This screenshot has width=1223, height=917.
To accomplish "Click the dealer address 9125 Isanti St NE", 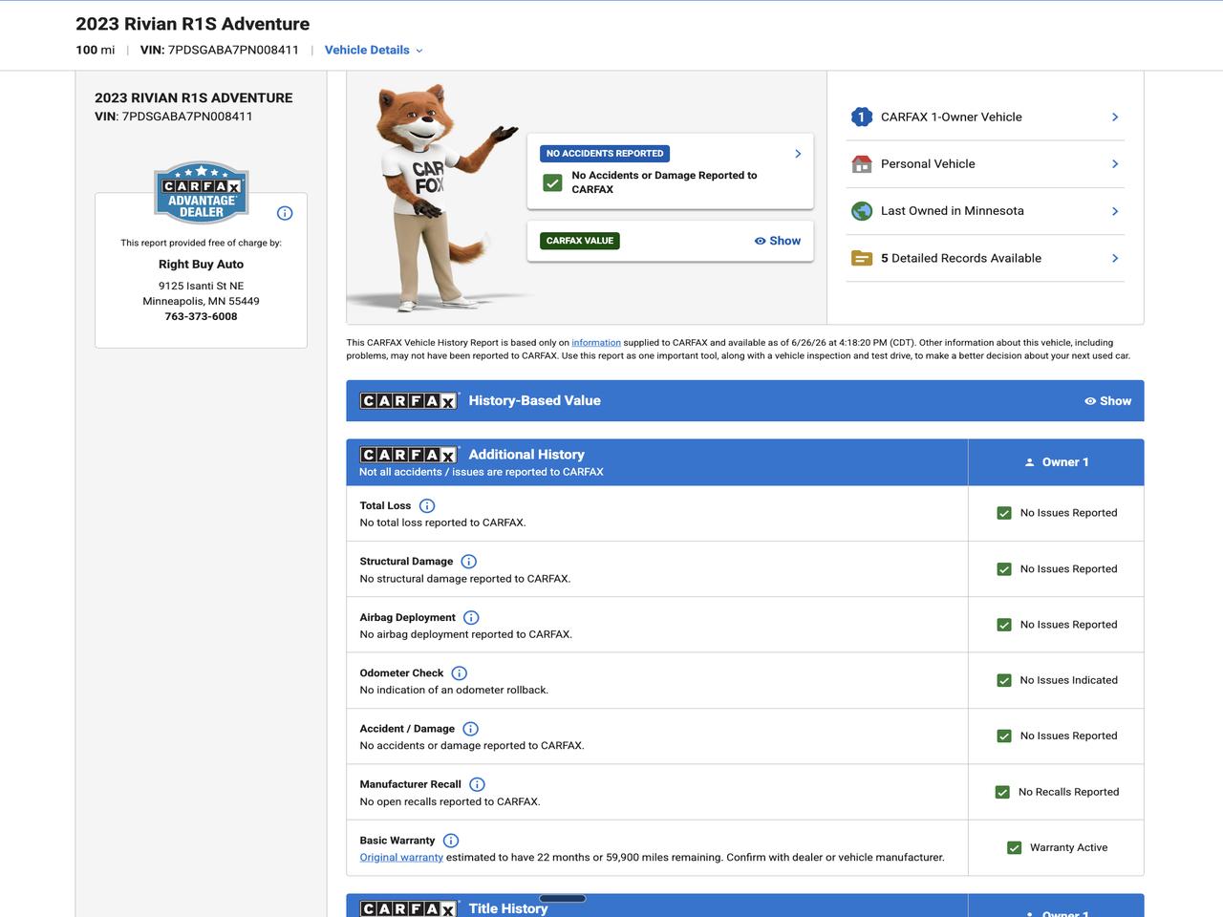I will 201,286.
